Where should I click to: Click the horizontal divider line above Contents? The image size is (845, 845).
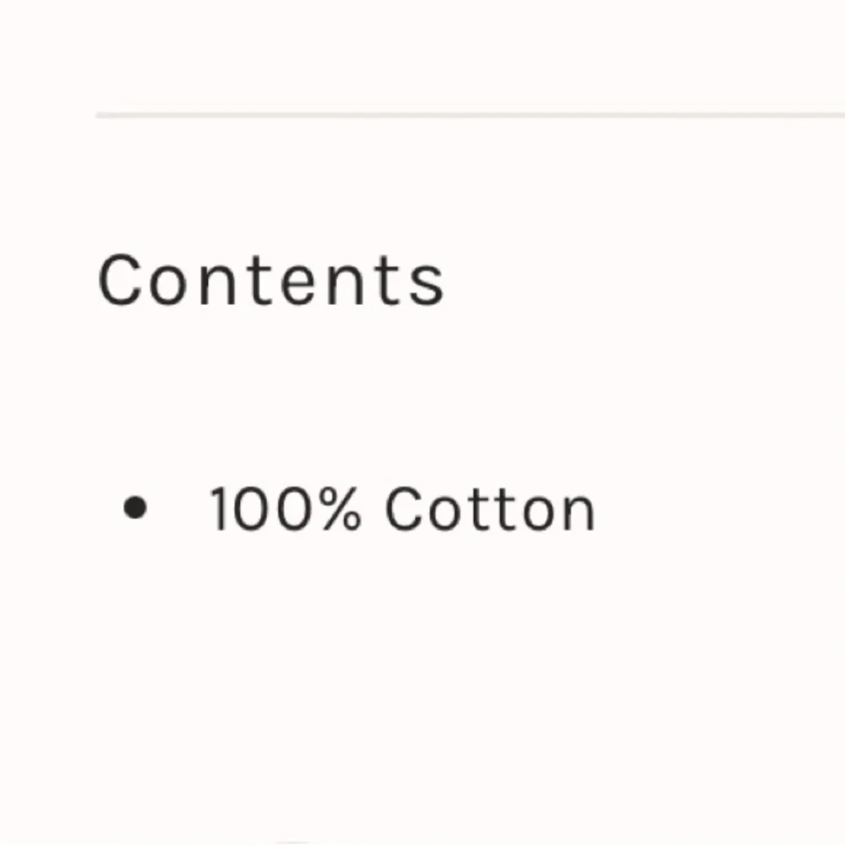pos(470,115)
